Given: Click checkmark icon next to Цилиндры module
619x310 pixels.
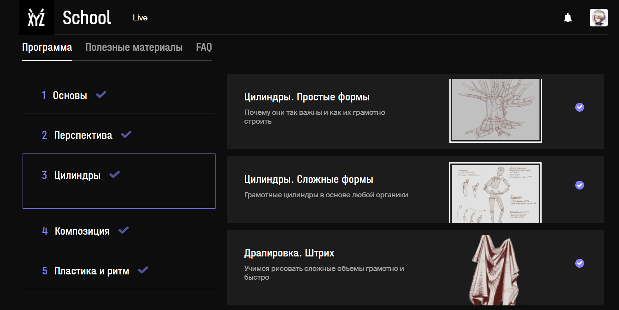Looking at the screenshot, I should point(115,174).
